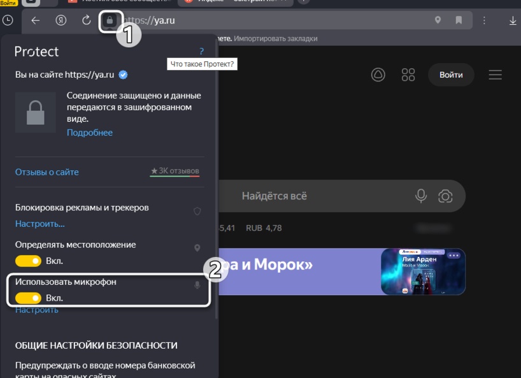Image resolution: width=521 pixels, height=378 pixels.
Task: Click the Protect panel scrollbar
Action: [x=217, y=180]
